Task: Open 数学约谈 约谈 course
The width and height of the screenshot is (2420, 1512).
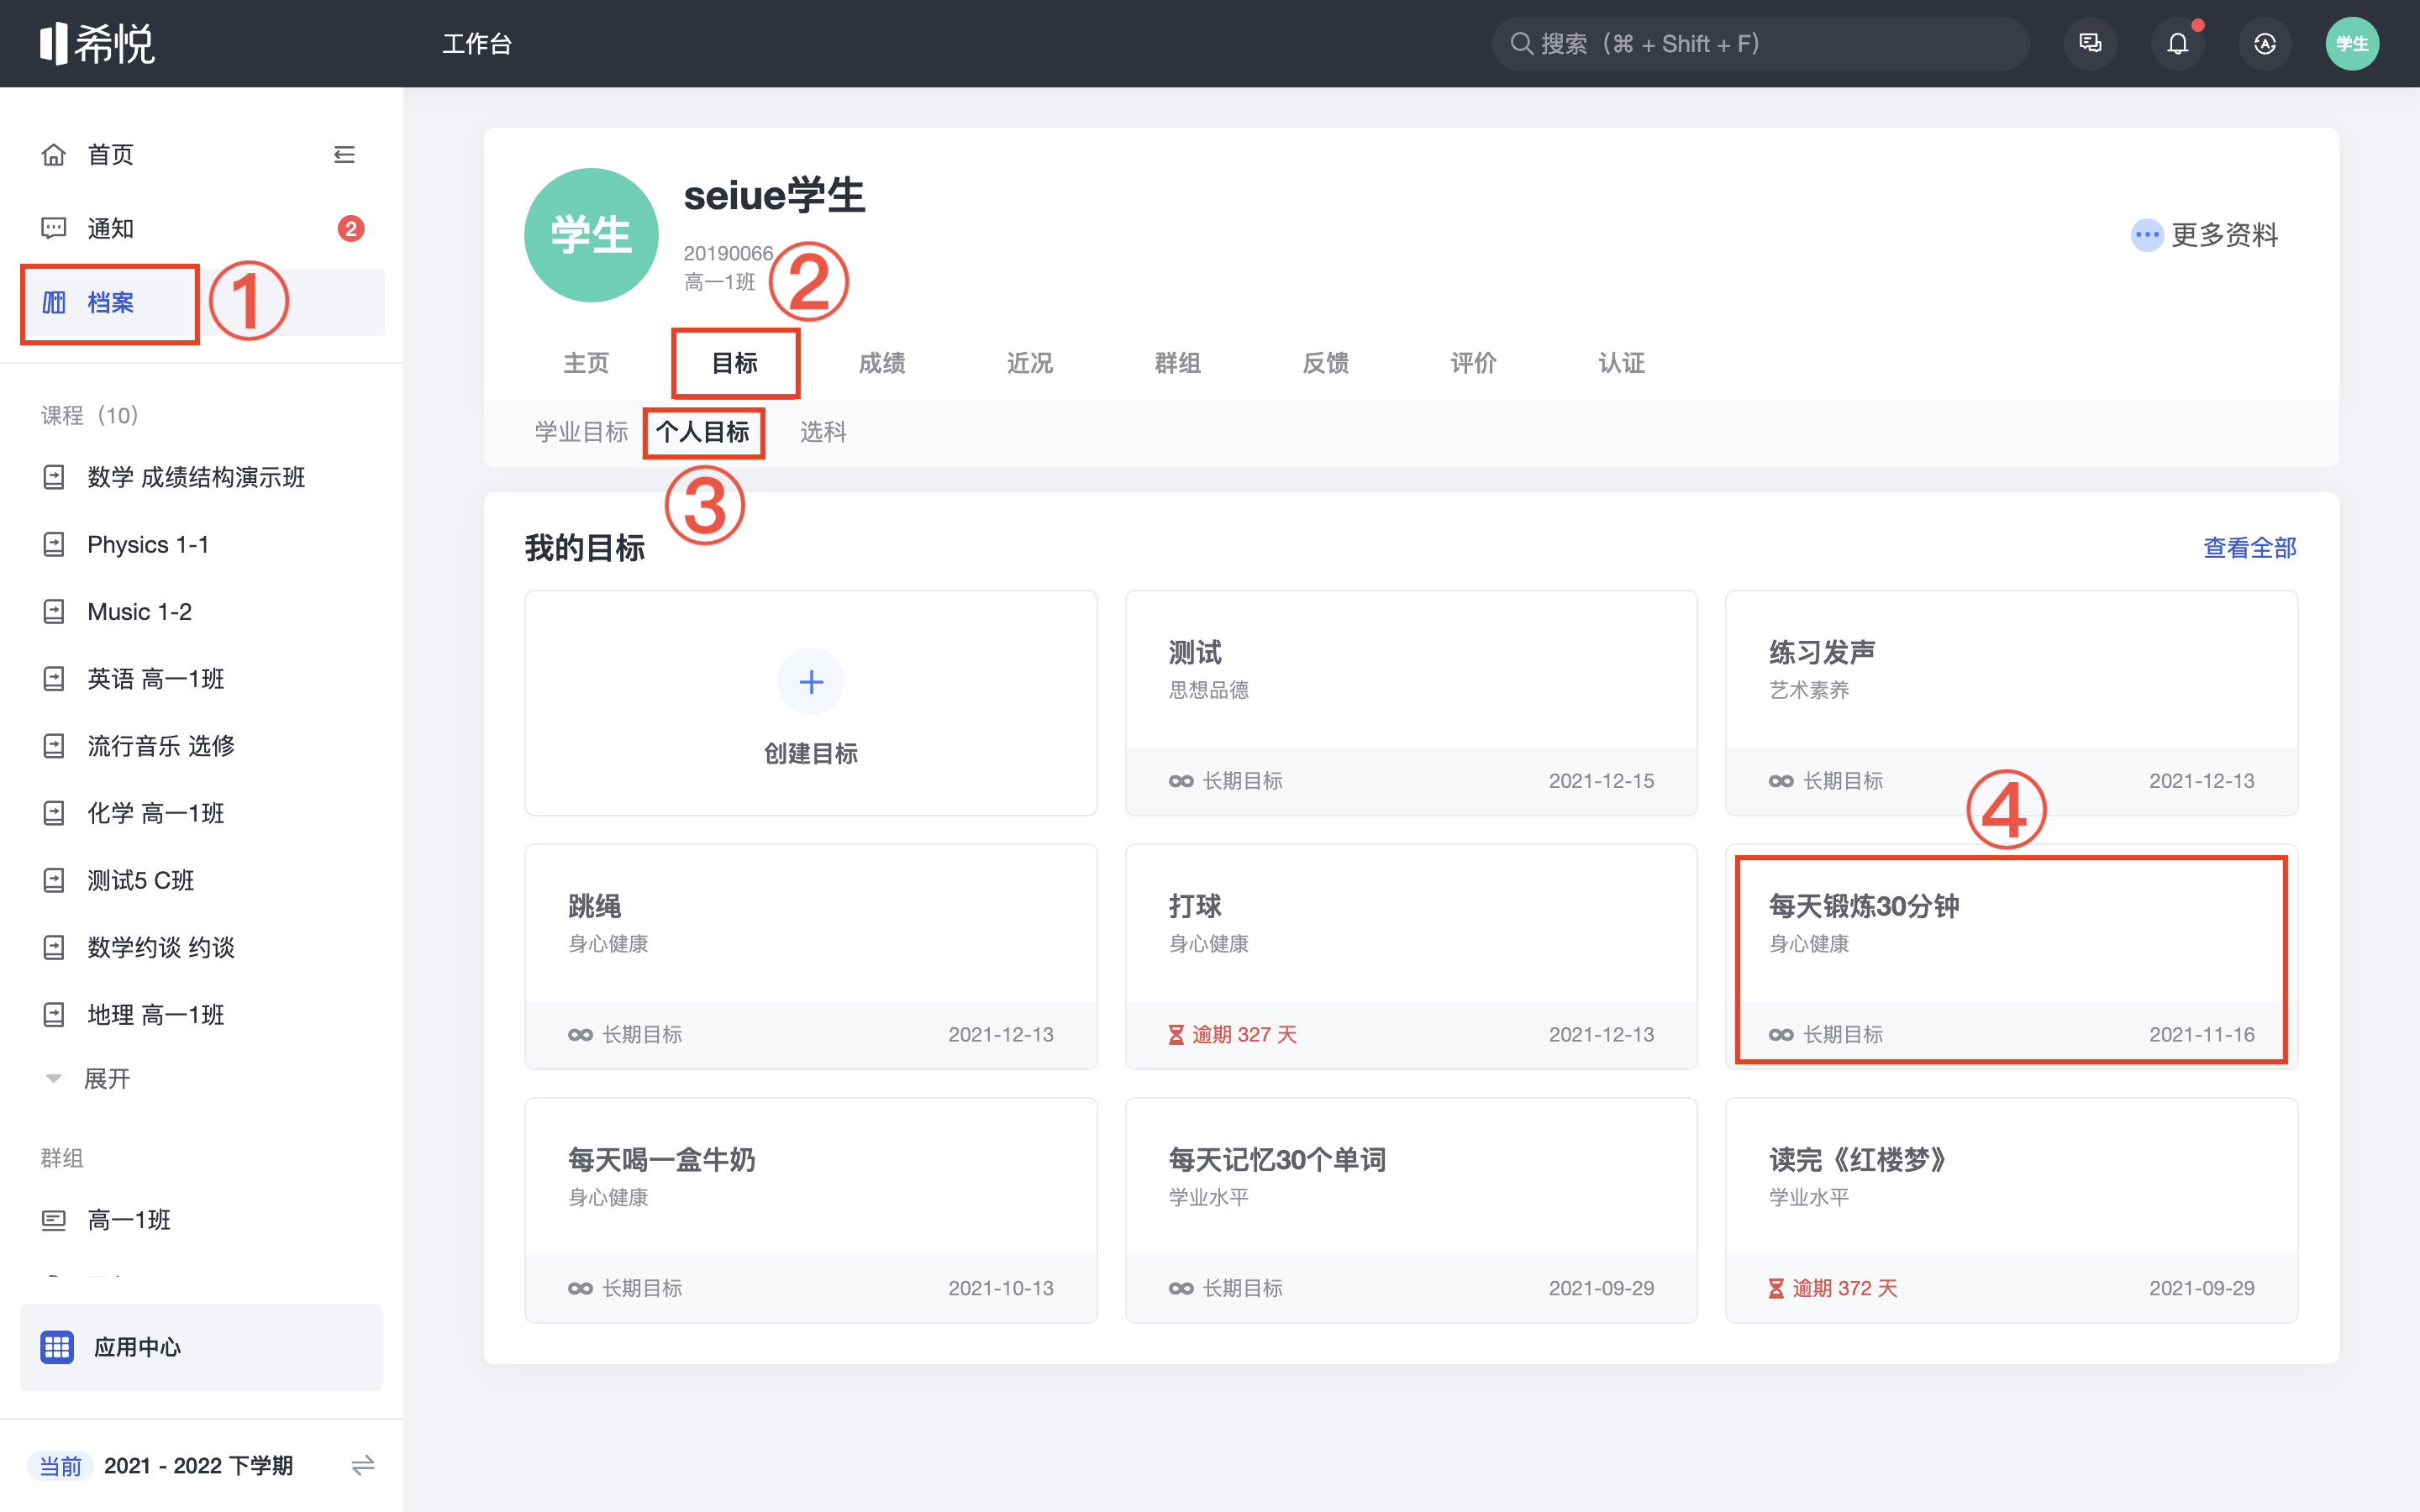Action: point(160,947)
